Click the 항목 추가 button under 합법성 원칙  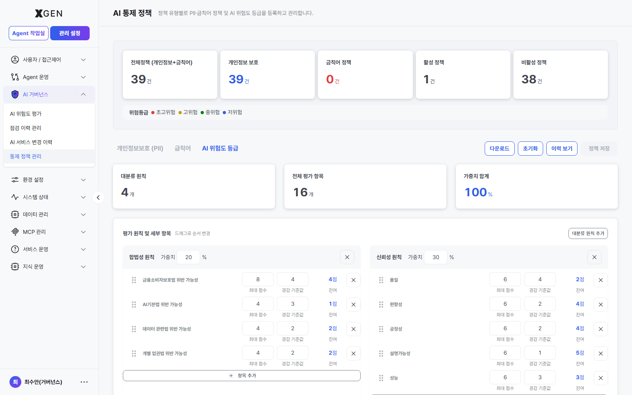click(242, 376)
